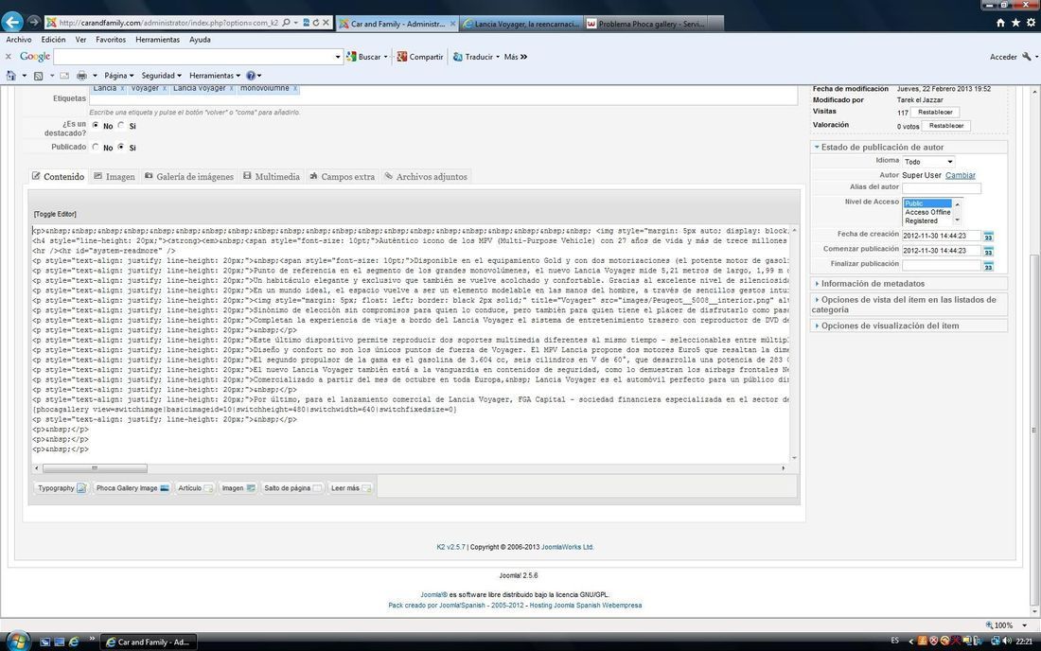Select No for ¿Es un destacado?
This screenshot has width=1041, height=651.
click(x=96, y=126)
